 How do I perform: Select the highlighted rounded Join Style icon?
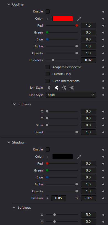pos(57,88)
